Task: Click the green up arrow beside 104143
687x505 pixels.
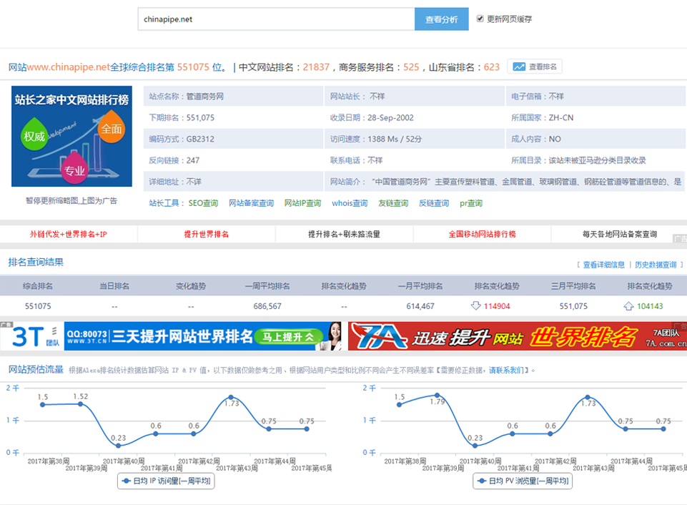Action: [x=628, y=306]
